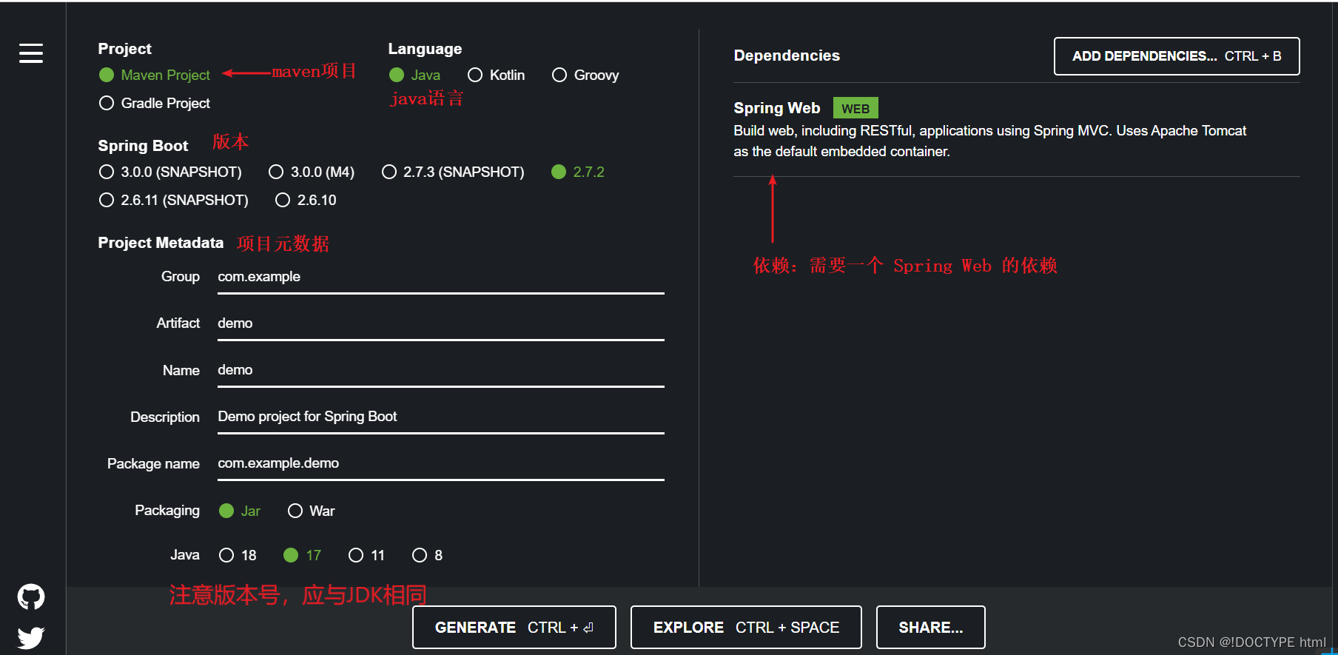The image size is (1338, 655).
Task: Click the WEB tag badge
Action: point(855,108)
